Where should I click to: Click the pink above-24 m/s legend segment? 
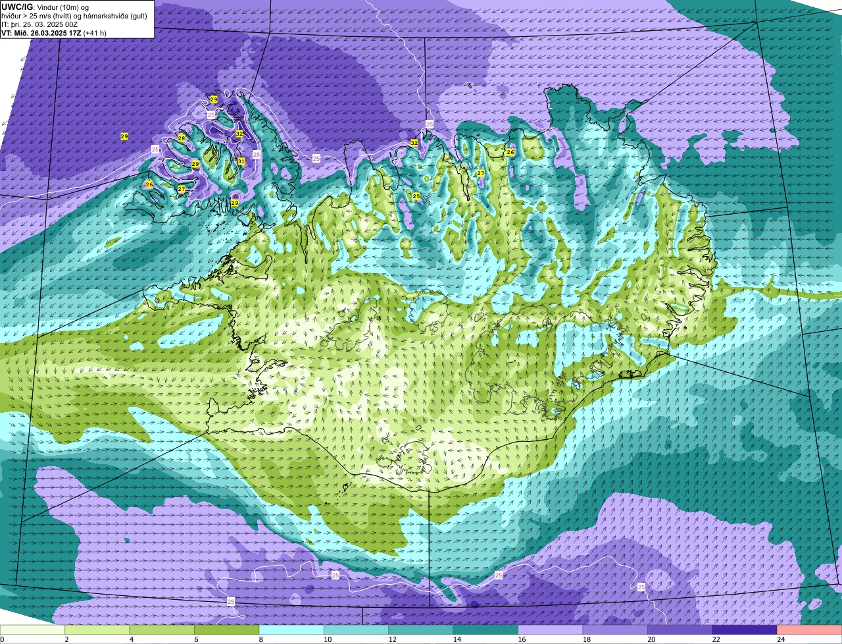810,630
